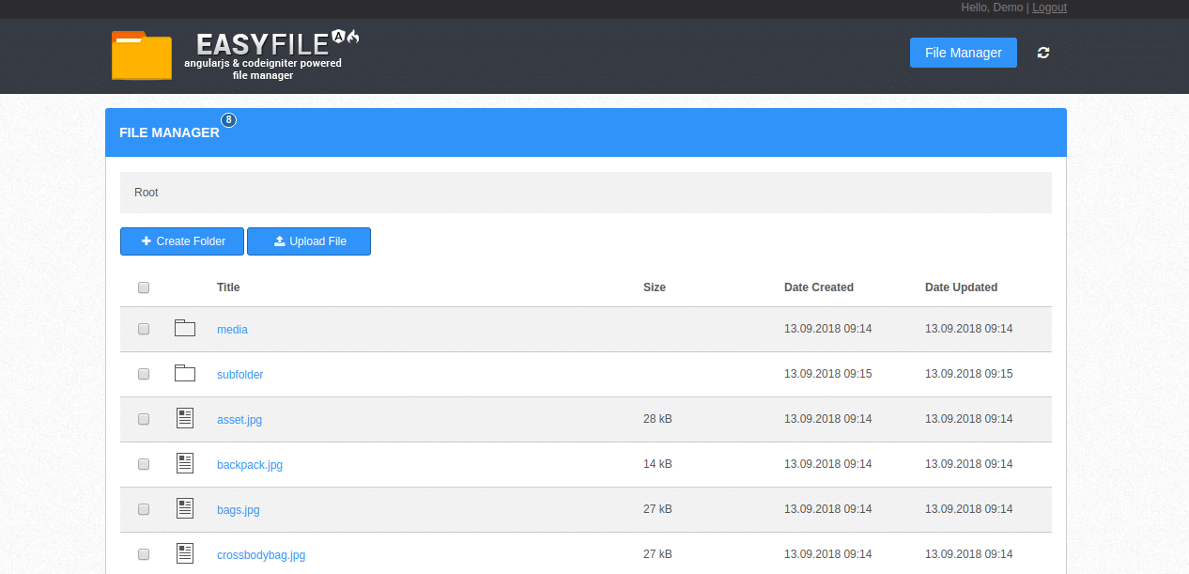The height and width of the screenshot is (574, 1189).
Task: Open backpack.jpg via its link
Action: pyautogui.click(x=250, y=464)
